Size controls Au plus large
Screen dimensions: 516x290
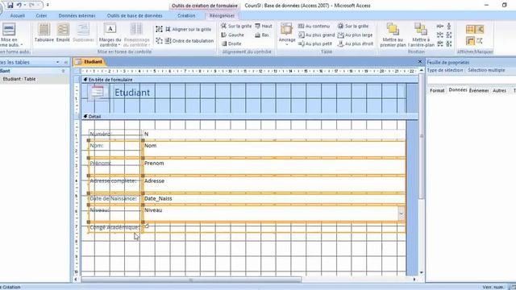point(356,35)
